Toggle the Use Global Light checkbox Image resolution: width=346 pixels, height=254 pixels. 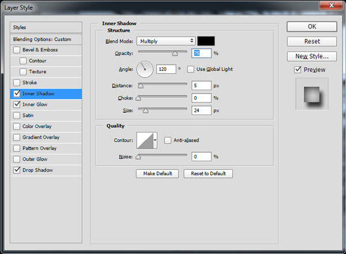tap(191, 69)
